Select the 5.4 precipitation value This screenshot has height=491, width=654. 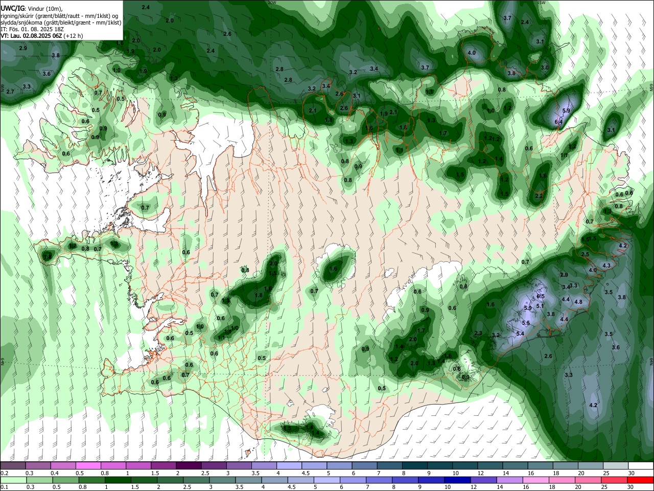point(520,333)
